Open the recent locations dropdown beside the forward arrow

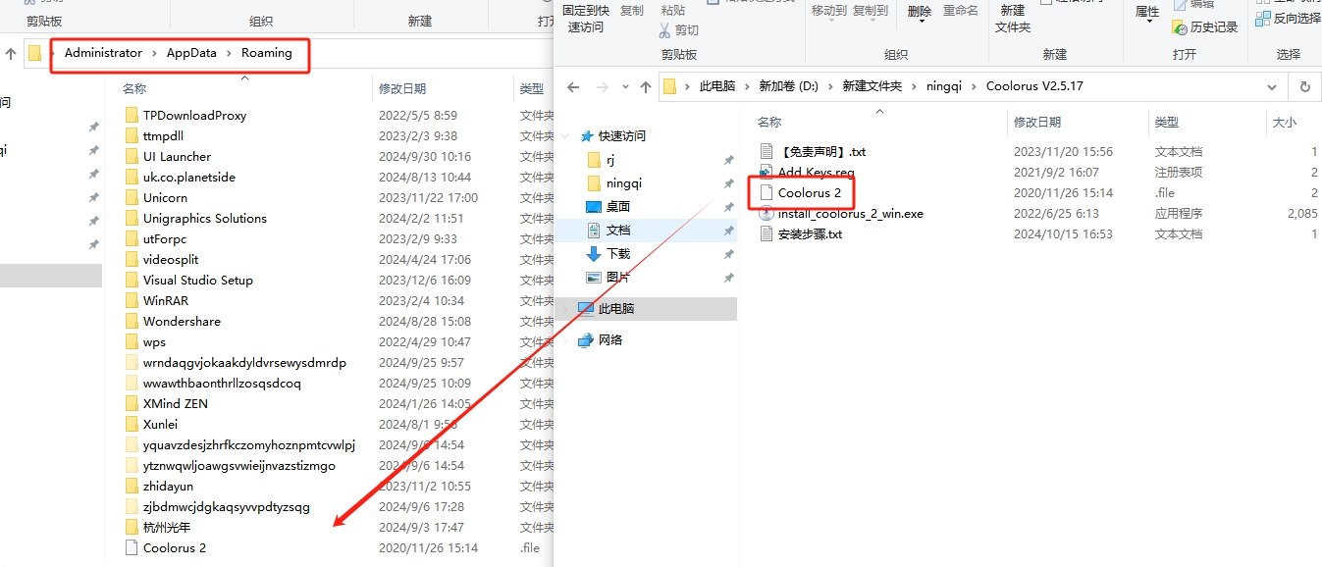pyautogui.click(x=625, y=86)
